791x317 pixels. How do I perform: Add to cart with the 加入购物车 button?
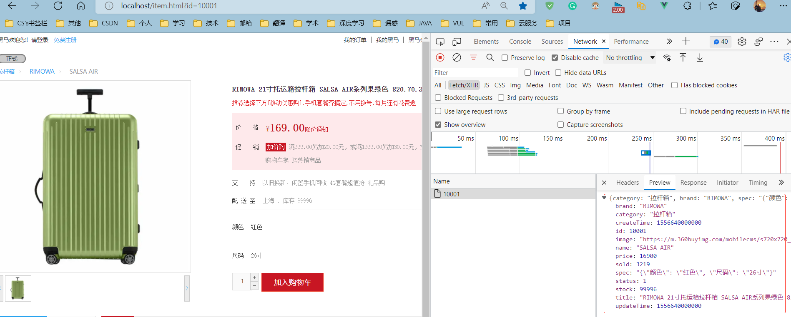click(x=292, y=282)
